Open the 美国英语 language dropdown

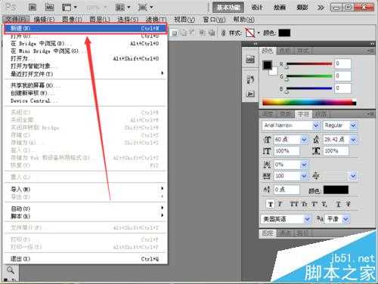click(x=307, y=219)
